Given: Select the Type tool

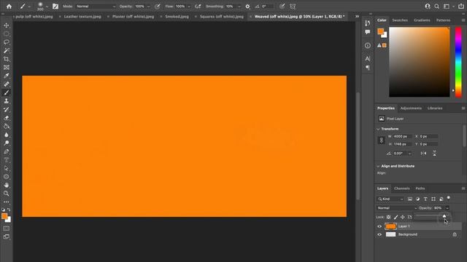Looking at the screenshot, I should click(x=7, y=160).
